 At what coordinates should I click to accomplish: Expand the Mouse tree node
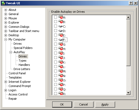[x=6, y=19]
